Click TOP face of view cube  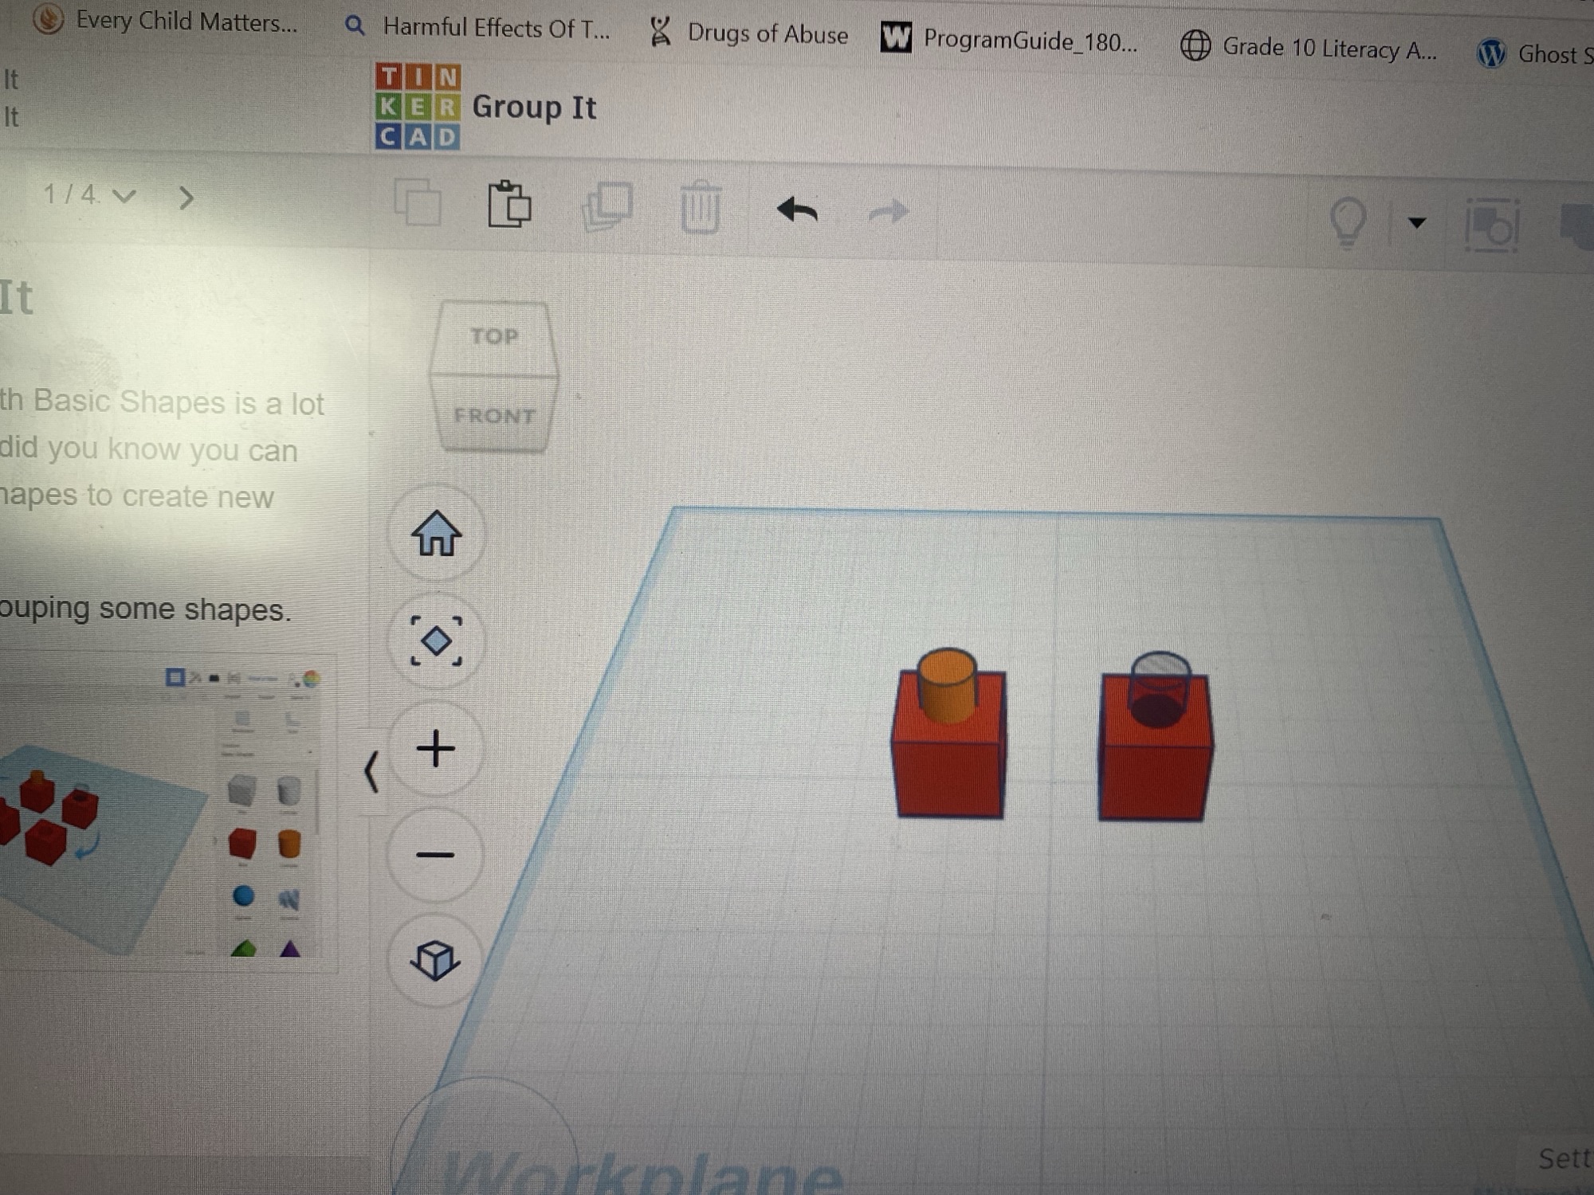tap(494, 336)
